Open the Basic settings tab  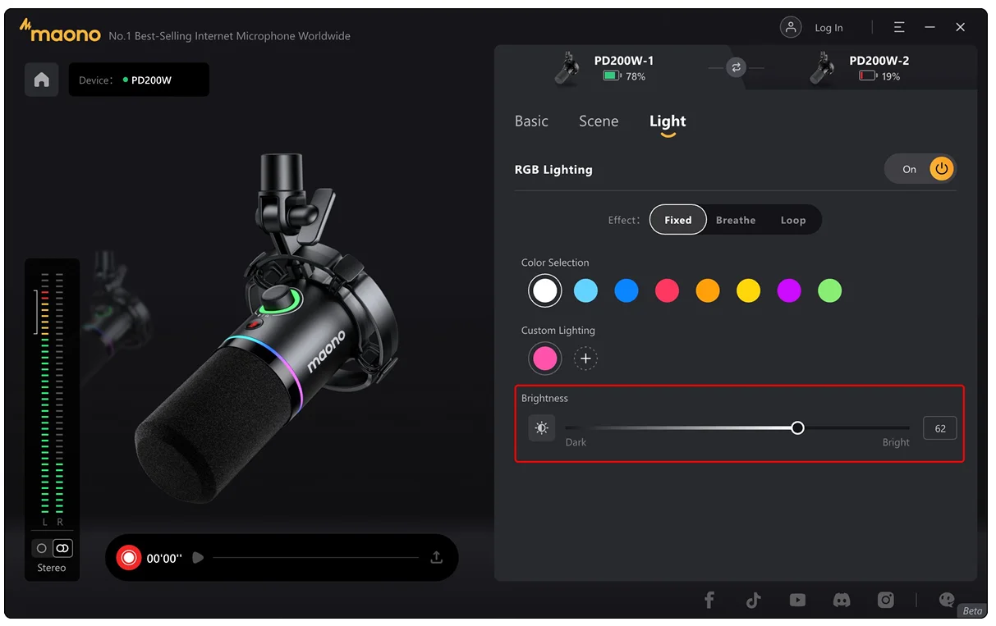(531, 121)
